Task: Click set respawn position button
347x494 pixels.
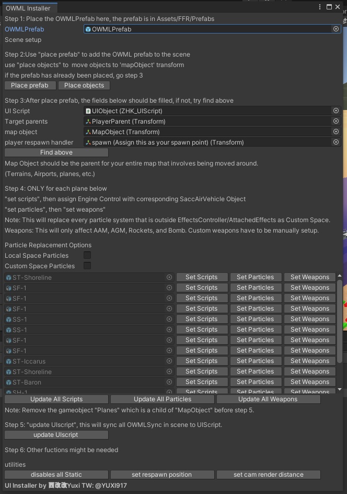Action: tap(163, 475)
